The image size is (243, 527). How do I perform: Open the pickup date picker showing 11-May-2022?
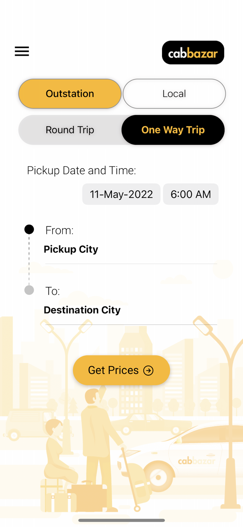121,194
